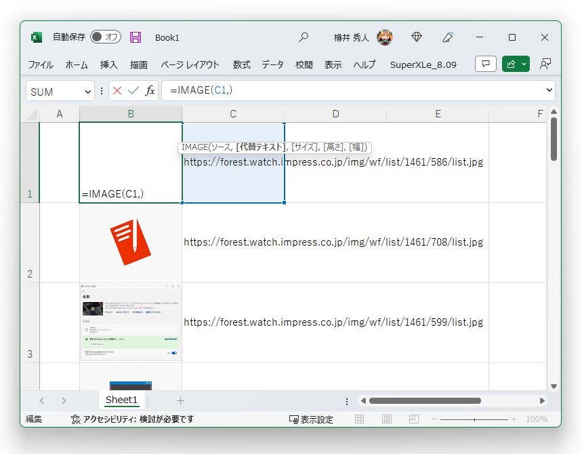Open the Insert Function fx dialog
Screen dimensions: 582x454
pos(150,90)
